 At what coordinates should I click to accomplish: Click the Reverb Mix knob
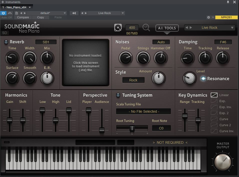click(47, 58)
